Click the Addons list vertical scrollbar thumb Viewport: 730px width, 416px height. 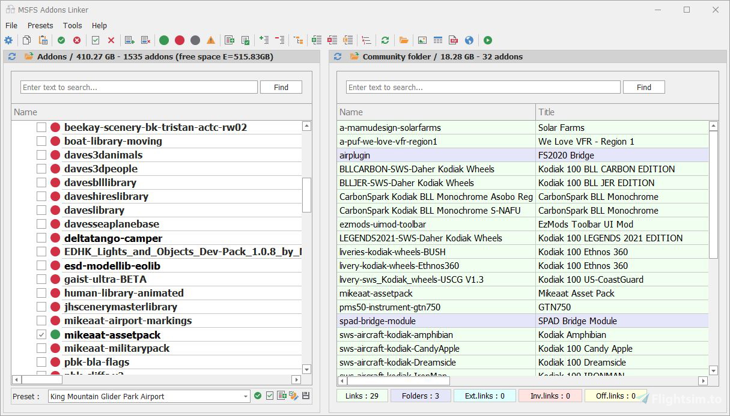(x=306, y=195)
